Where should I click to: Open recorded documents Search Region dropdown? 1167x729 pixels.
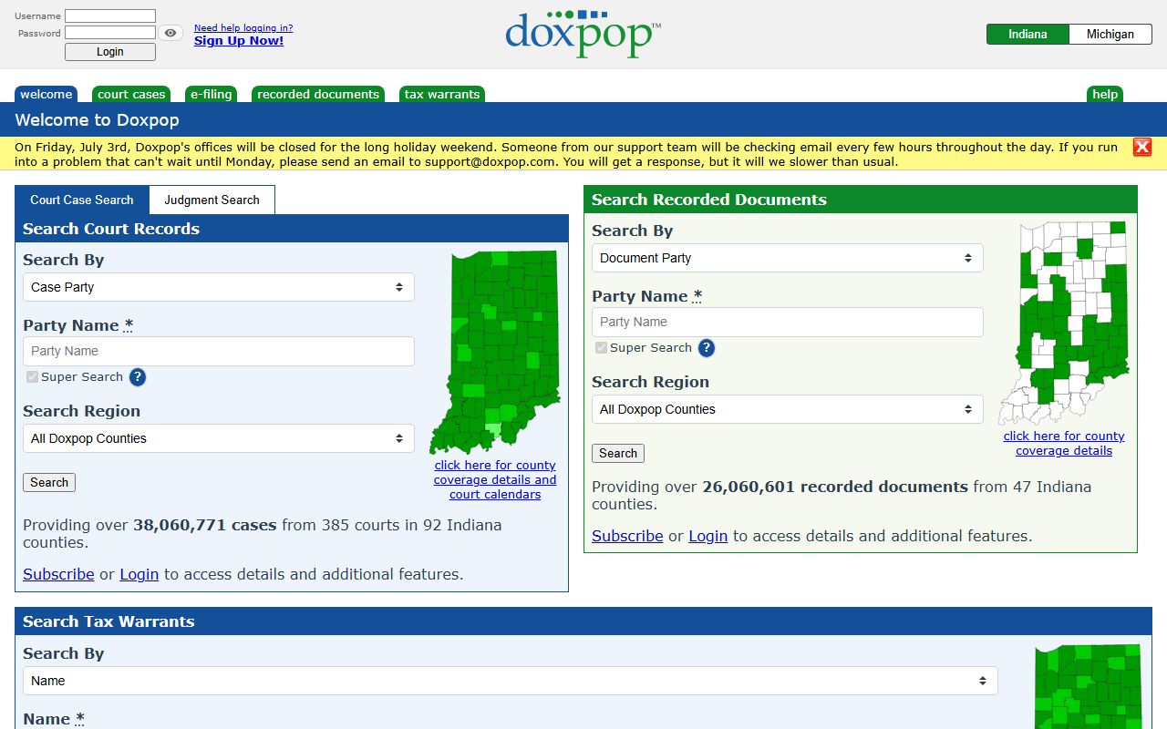pos(788,409)
